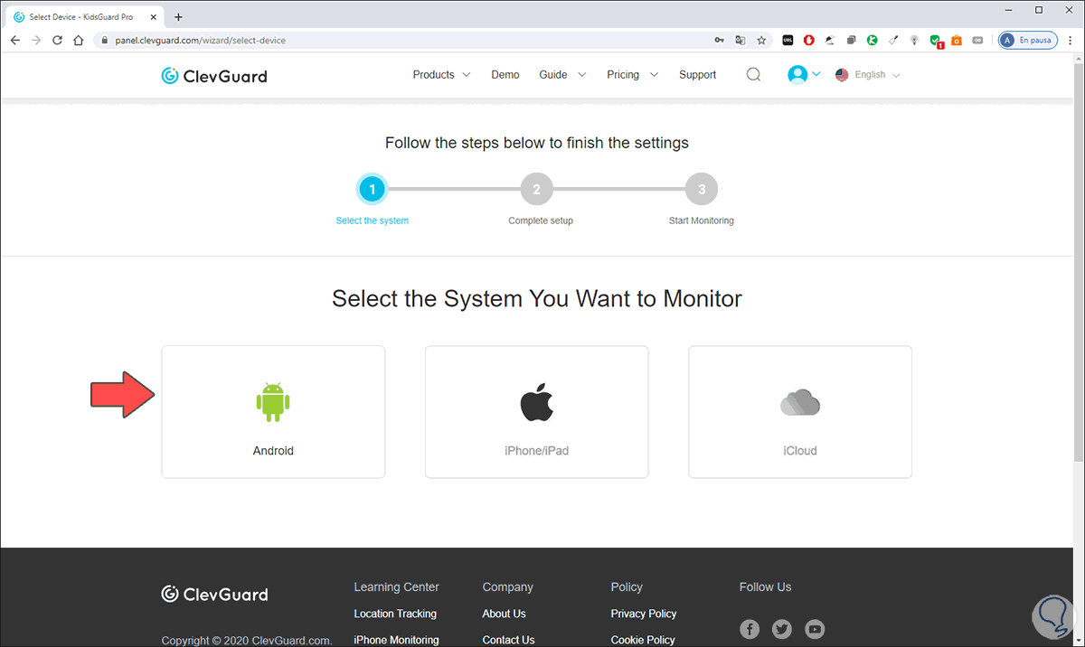This screenshot has width=1085, height=647.
Task: Open the stacked squares extension
Action: (851, 41)
